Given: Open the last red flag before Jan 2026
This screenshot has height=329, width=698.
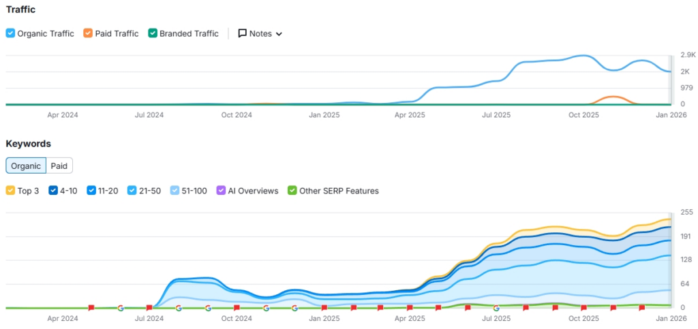Looking at the screenshot, I should click(x=642, y=308).
